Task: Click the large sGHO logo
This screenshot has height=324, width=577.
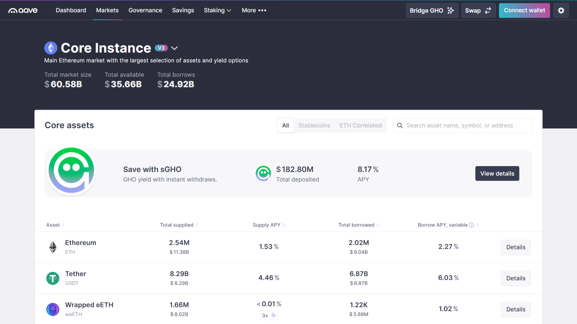Action: tap(71, 171)
